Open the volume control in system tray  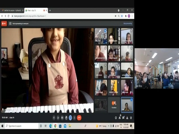click(x=118, y=126)
